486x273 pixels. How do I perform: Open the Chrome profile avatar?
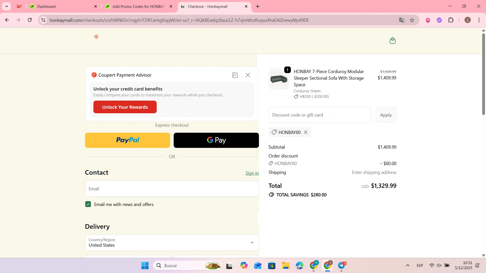click(468, 20)
